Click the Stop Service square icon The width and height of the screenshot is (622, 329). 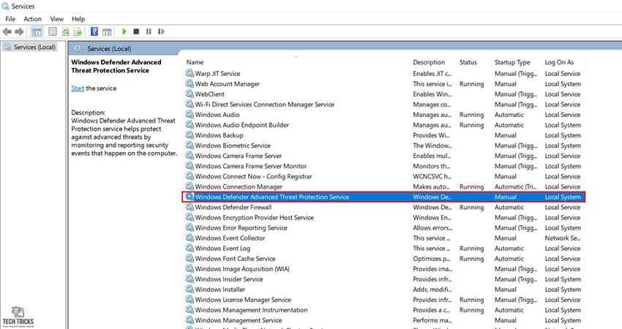(136, 31)
